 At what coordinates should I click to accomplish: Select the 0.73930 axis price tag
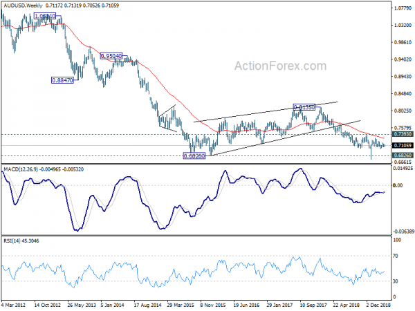tap(403, 134)
